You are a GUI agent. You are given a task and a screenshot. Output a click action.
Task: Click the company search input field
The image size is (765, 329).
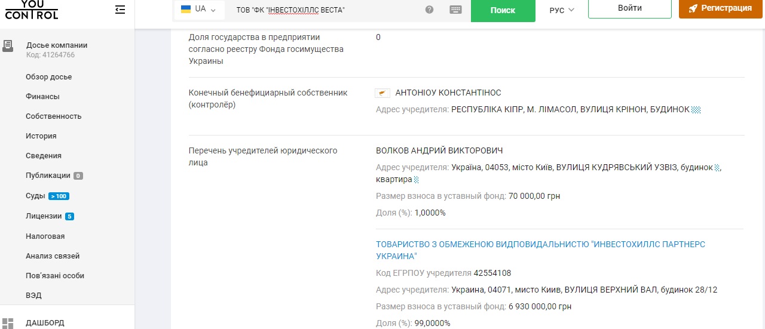tap(323, 10)
